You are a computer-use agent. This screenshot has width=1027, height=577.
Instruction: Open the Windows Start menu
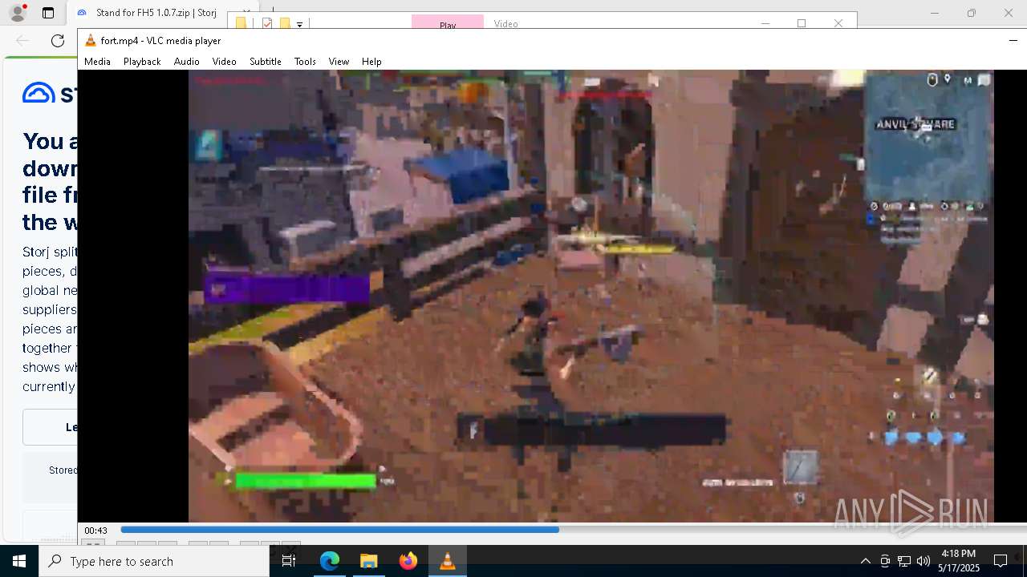[19, 561]
